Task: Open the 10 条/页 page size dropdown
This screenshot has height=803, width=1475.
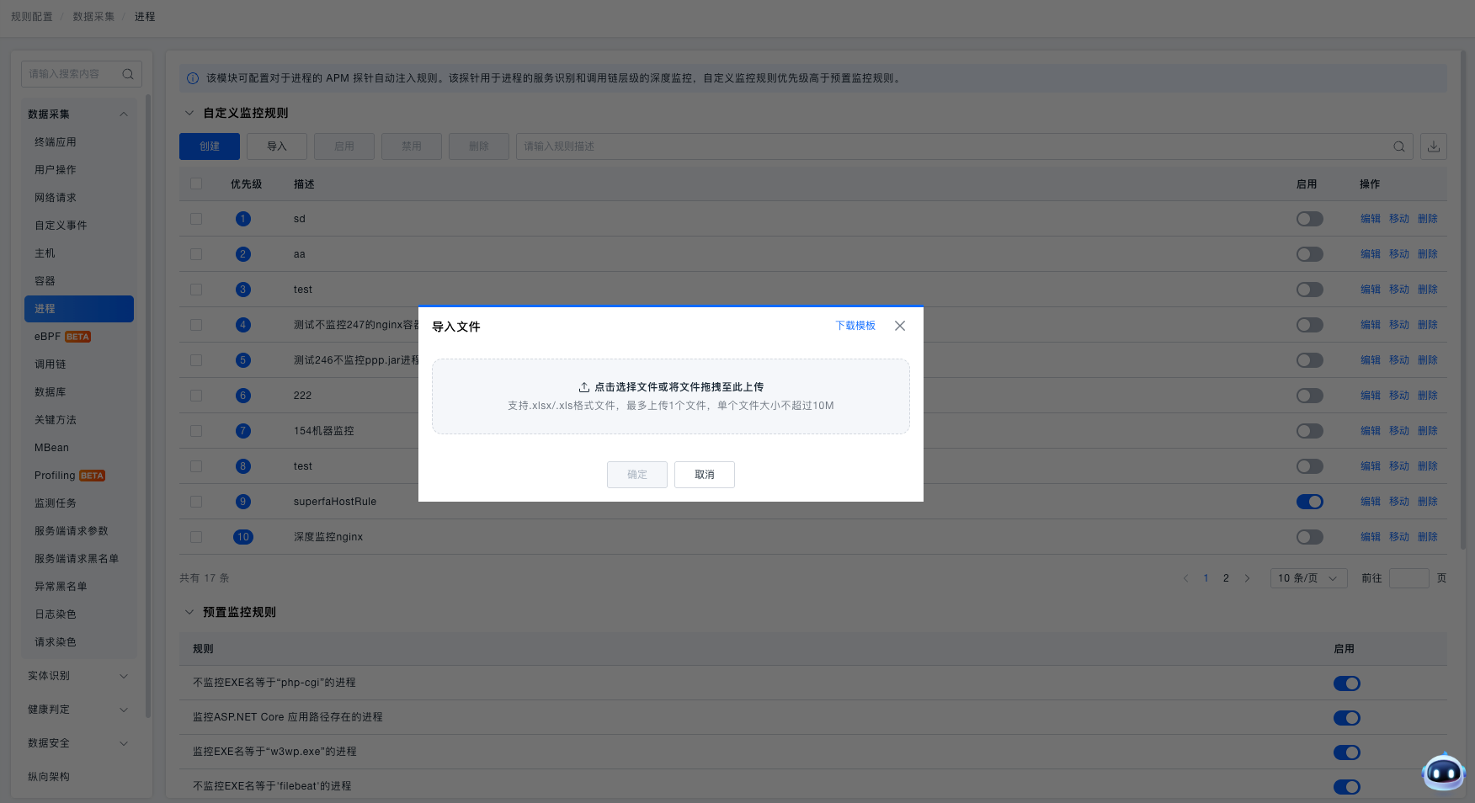Action: click(x=1309, y=578)
